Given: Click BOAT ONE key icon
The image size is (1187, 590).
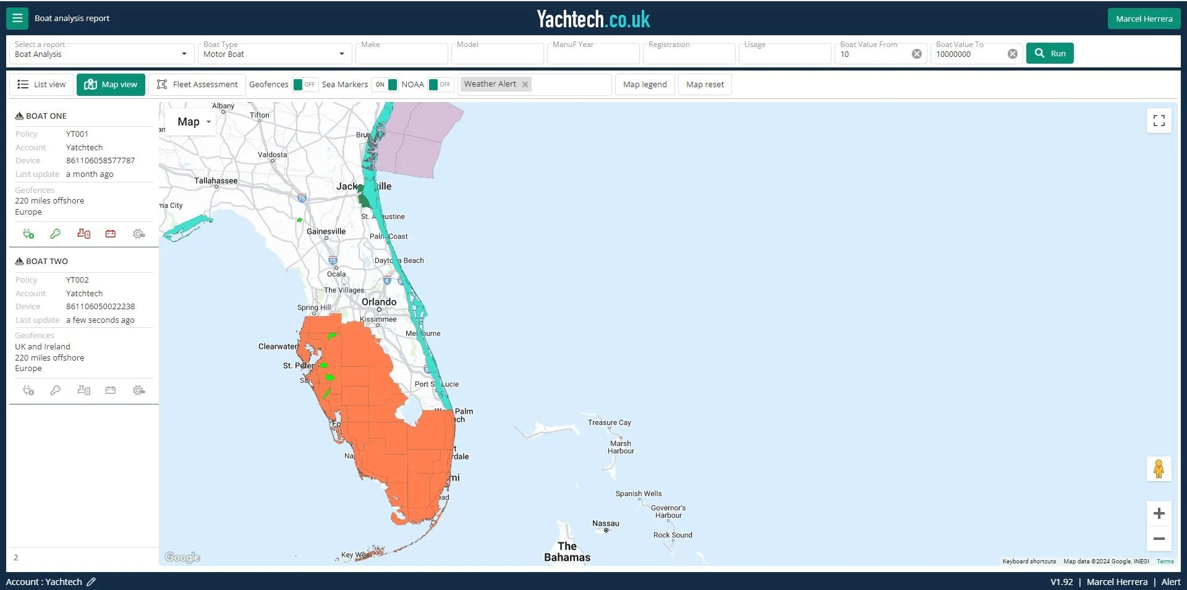Looking at the screenshot, I should 55,234.
